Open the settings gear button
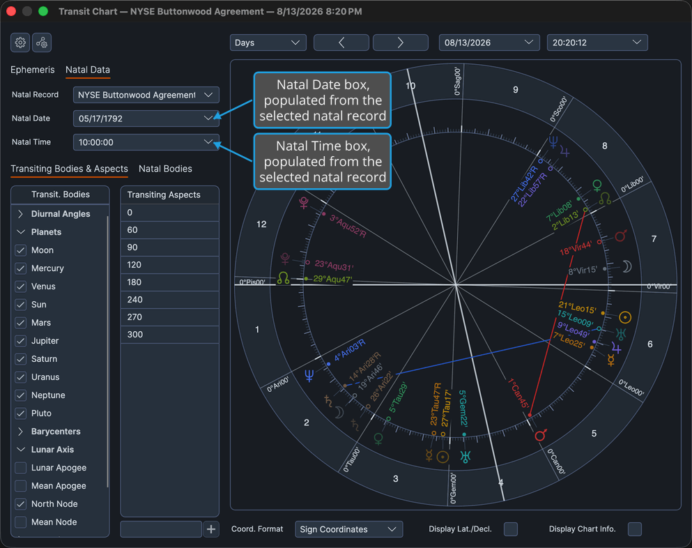This screenshot has height=548, width=692. point(20,43)
